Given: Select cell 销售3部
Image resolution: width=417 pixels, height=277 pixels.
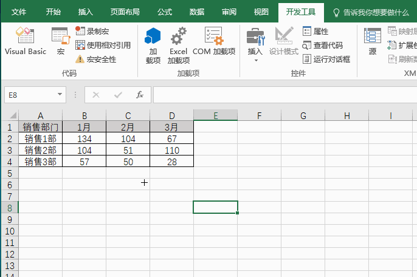Looking at the screenshot, I should [40, 162].
